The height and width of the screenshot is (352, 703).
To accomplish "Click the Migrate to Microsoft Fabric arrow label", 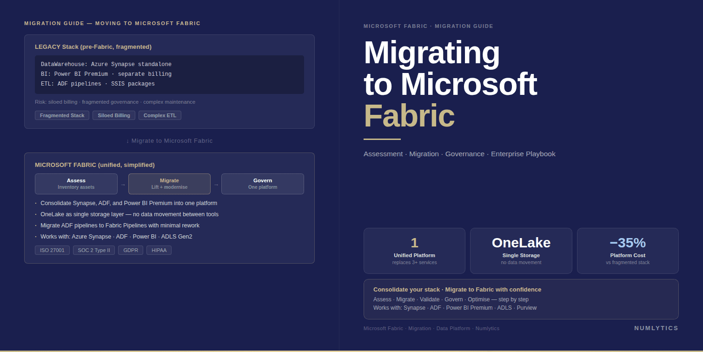I will click(169, 141).
